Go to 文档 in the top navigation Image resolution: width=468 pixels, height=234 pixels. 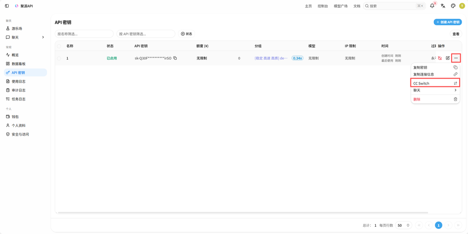(356, 6)
